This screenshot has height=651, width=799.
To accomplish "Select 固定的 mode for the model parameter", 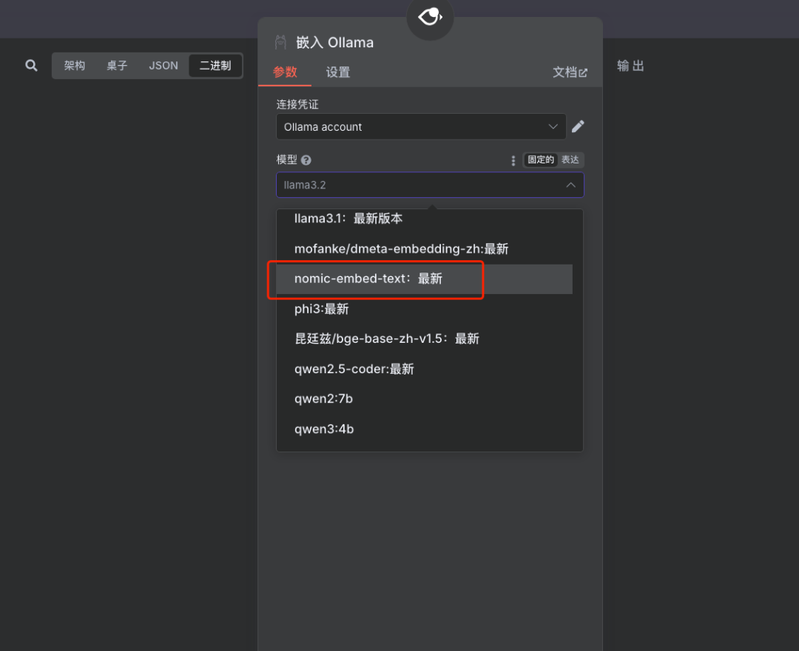I will pyautogui.click(x=541, y=160).
